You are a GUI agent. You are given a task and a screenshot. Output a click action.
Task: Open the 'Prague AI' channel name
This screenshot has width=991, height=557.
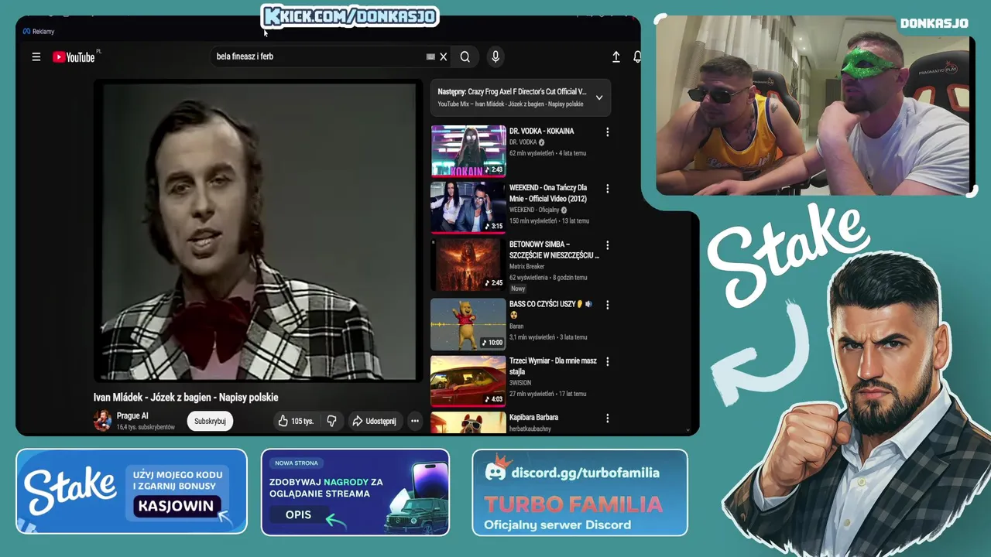(132, 416)
